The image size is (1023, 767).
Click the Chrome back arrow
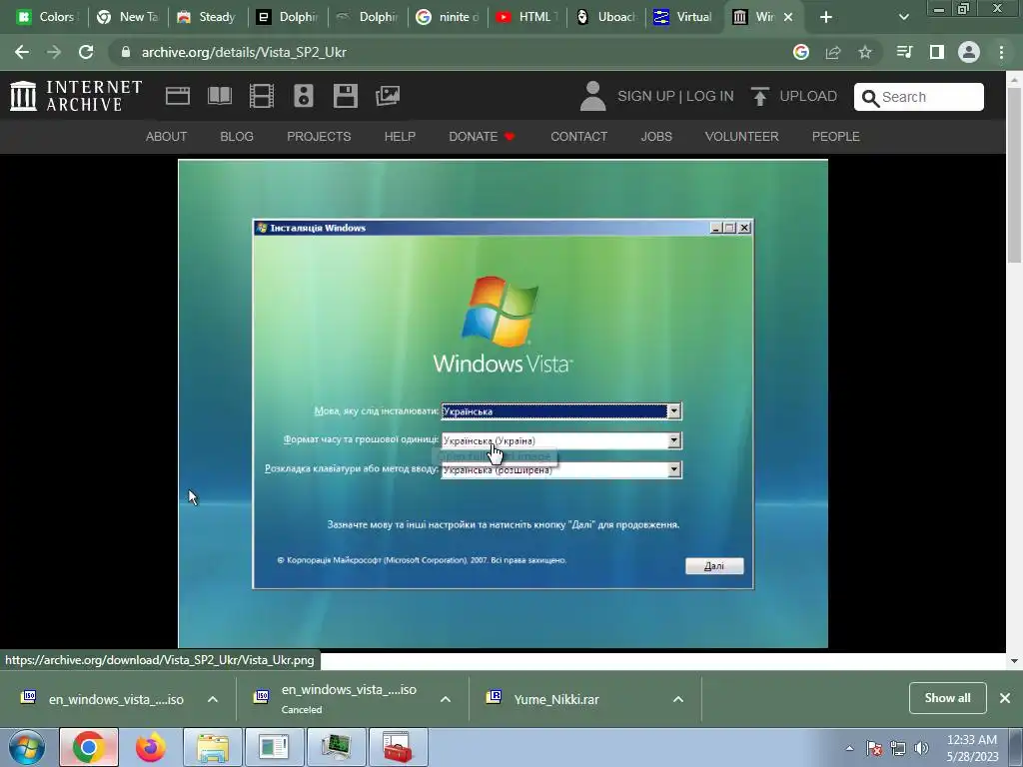(x=22, y=52)
